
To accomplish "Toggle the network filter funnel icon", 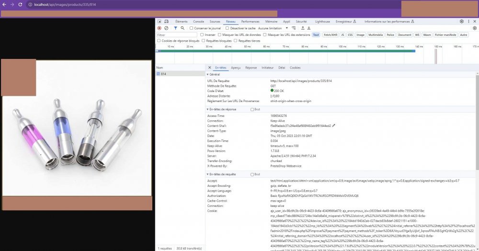I will click(x=175, y=28).
